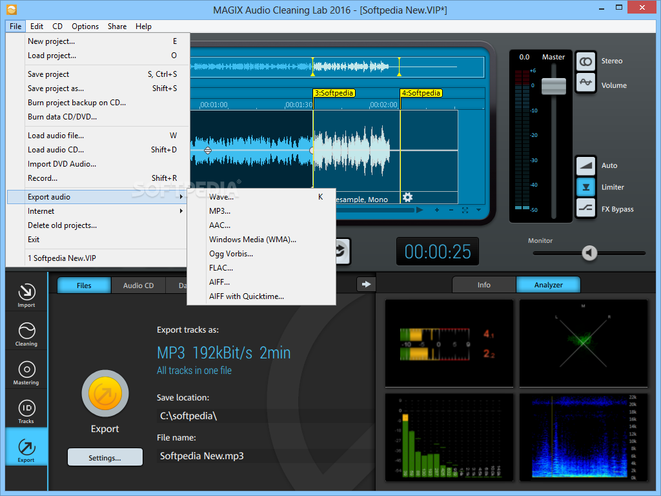Select the Analyzer tab
661x496 pixels.
548,285
